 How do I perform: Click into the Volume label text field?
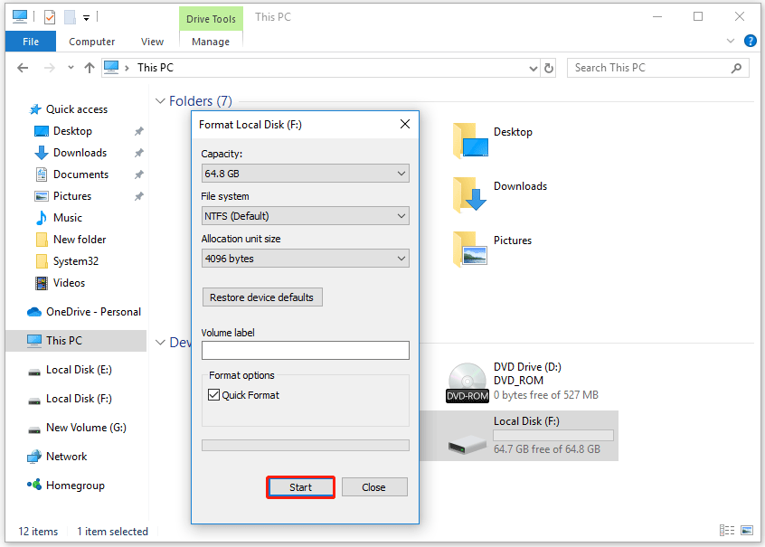coord(305,350)
